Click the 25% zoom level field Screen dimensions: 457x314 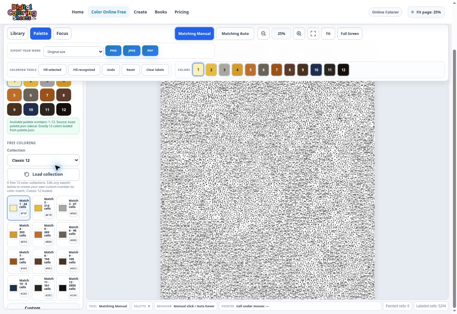pos(281,34)
